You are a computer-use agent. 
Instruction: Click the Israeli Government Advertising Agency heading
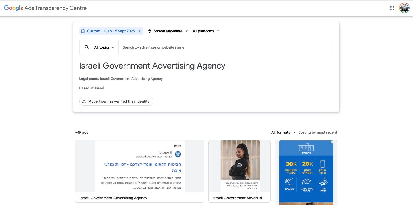point(152,66)
